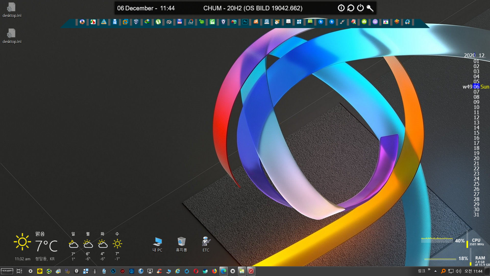The width and height of the screenshot is (490, 276).
Task: Open CCleaner from the taskbar
Action: pos(159,271)
